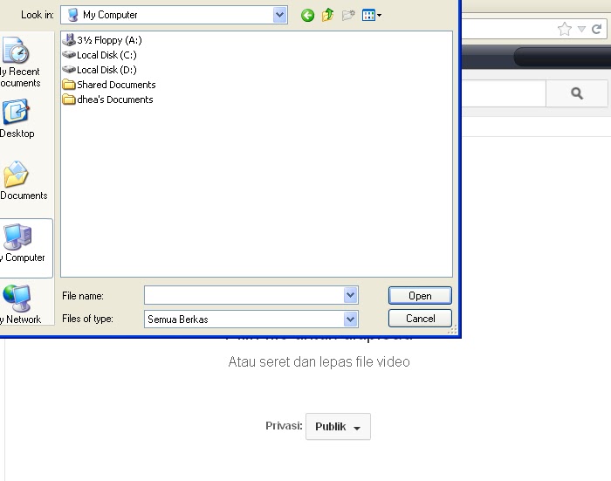
Task: Open the Shared Documents folder
Action: [x=109, y=85]
